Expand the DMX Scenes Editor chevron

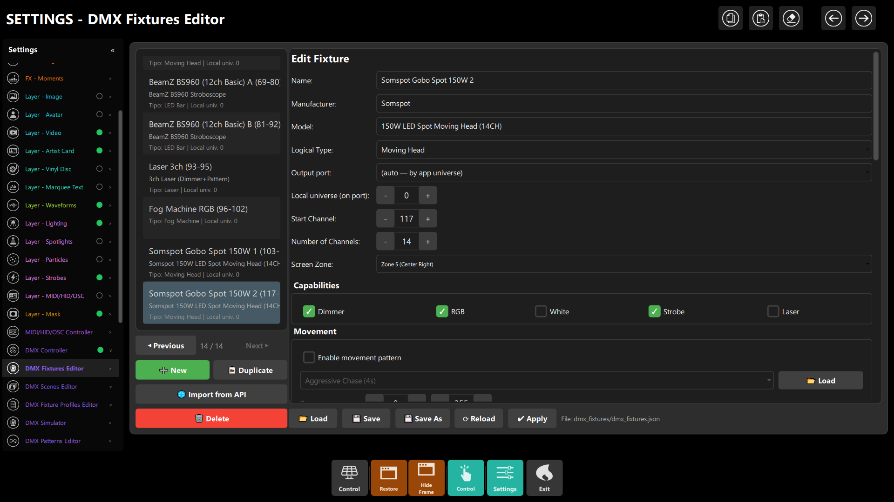110,387
